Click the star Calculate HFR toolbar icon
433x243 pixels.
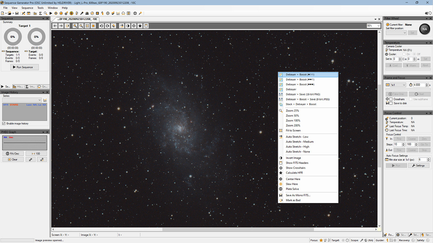click(x=140, y=26)
